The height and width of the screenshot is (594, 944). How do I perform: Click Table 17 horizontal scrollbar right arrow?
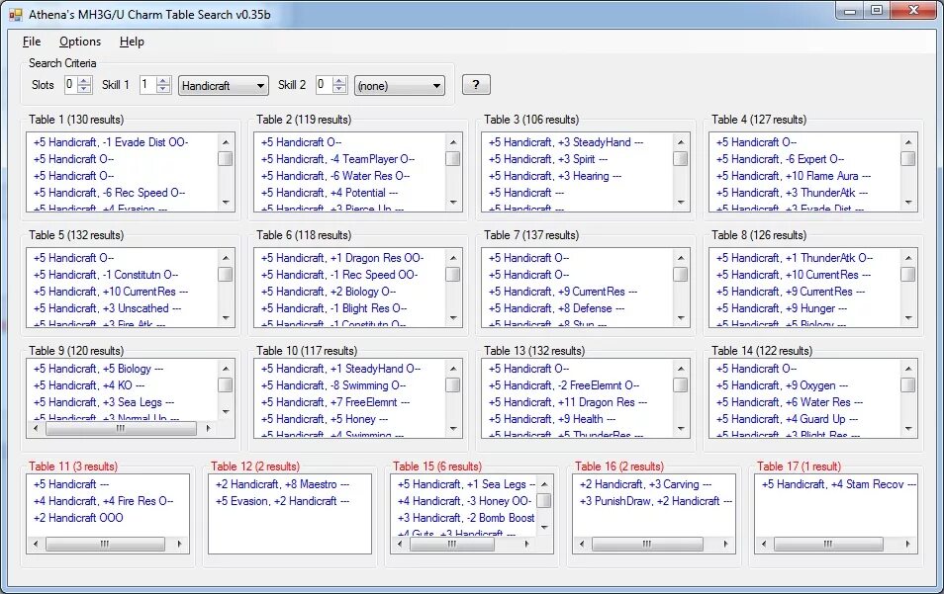click(907, 544)
